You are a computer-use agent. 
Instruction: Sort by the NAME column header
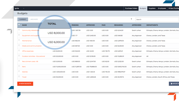[24, 25]
